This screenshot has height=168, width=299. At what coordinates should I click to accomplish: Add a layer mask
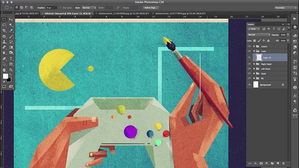pos(261,163)
